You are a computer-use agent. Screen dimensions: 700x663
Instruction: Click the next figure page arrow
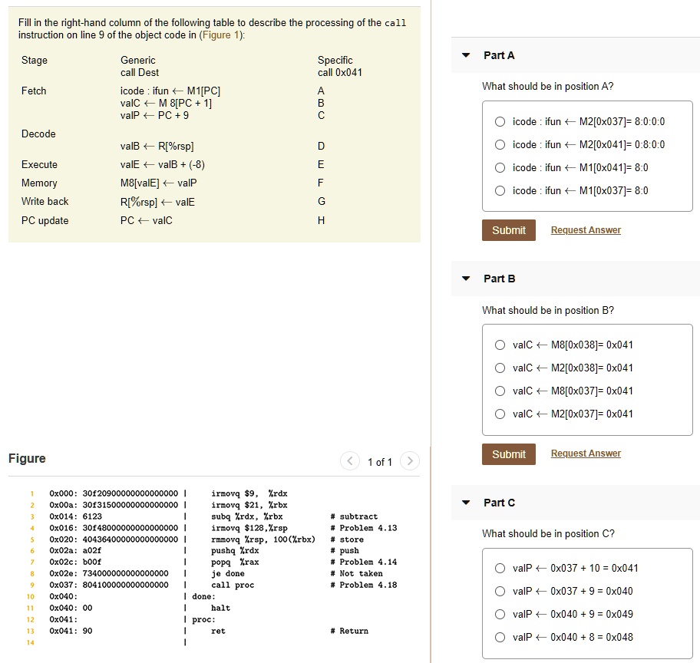(409, 461)
